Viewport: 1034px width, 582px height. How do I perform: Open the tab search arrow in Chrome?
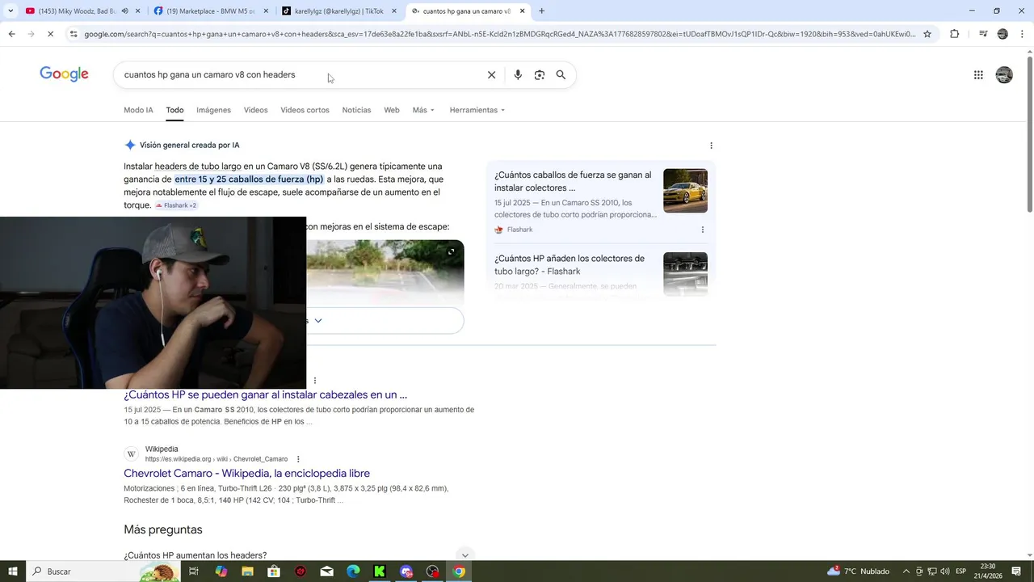pos(10,11)
